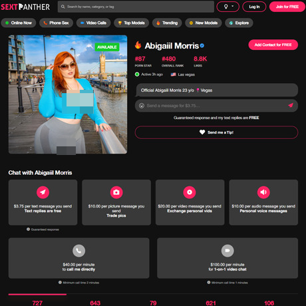Click the heart icon on tip button

point(202,132)
